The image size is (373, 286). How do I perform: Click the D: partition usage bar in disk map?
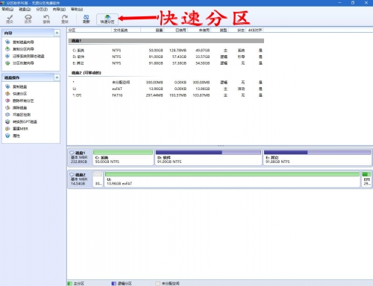208,152
